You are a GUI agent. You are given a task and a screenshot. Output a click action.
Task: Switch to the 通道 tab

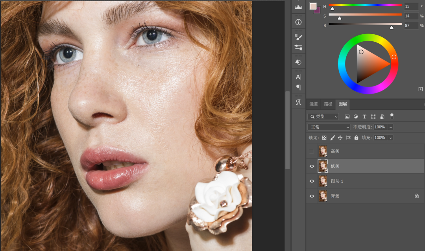coord(314,104)
